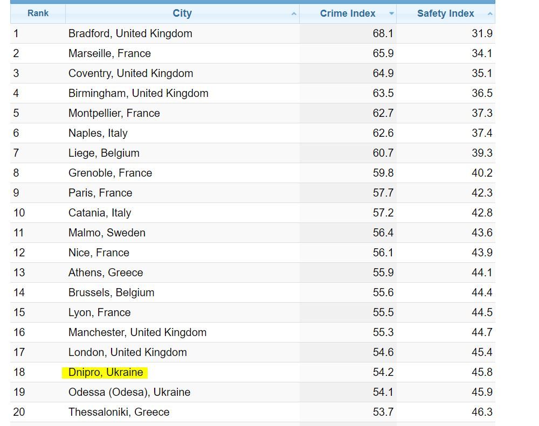Screen dimensions: 539x426
Task: Click the City column sort arrow
Action: [x=294, y=14]
